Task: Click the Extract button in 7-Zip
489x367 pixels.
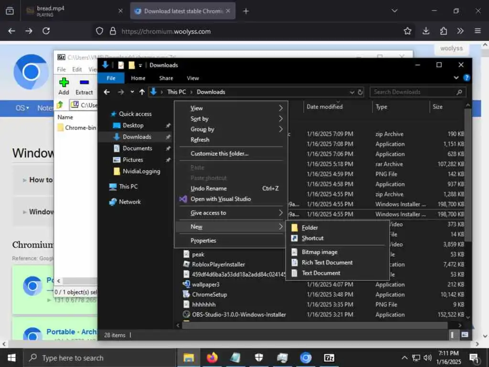Action: pyautogui.click(x=84, y=86)
